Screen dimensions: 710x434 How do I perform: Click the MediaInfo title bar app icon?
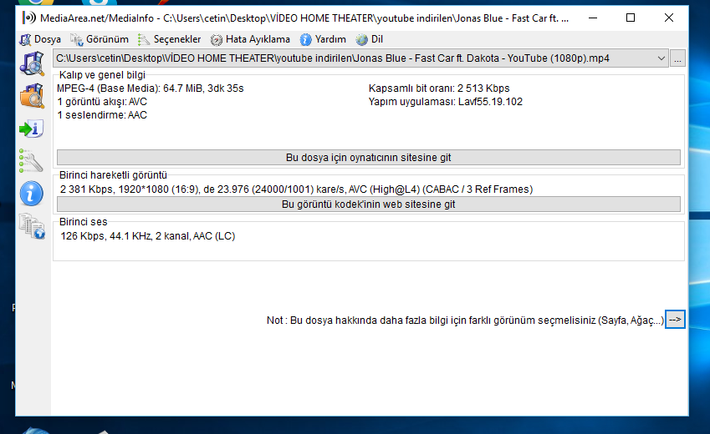pos(28,18)
